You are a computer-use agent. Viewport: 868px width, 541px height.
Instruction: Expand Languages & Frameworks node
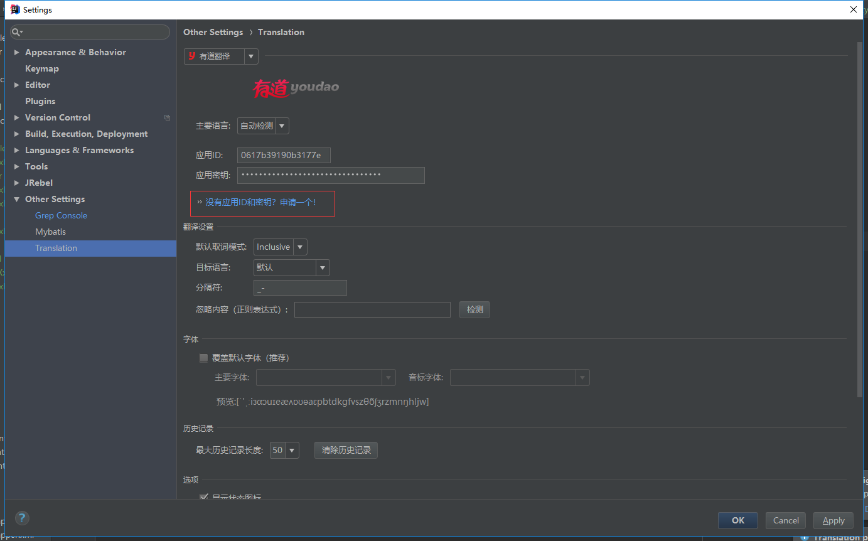17,150
